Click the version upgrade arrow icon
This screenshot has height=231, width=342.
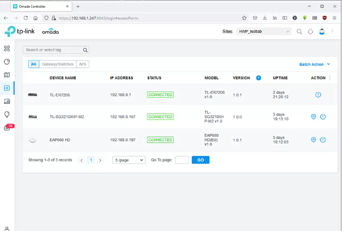coord(259,78)
